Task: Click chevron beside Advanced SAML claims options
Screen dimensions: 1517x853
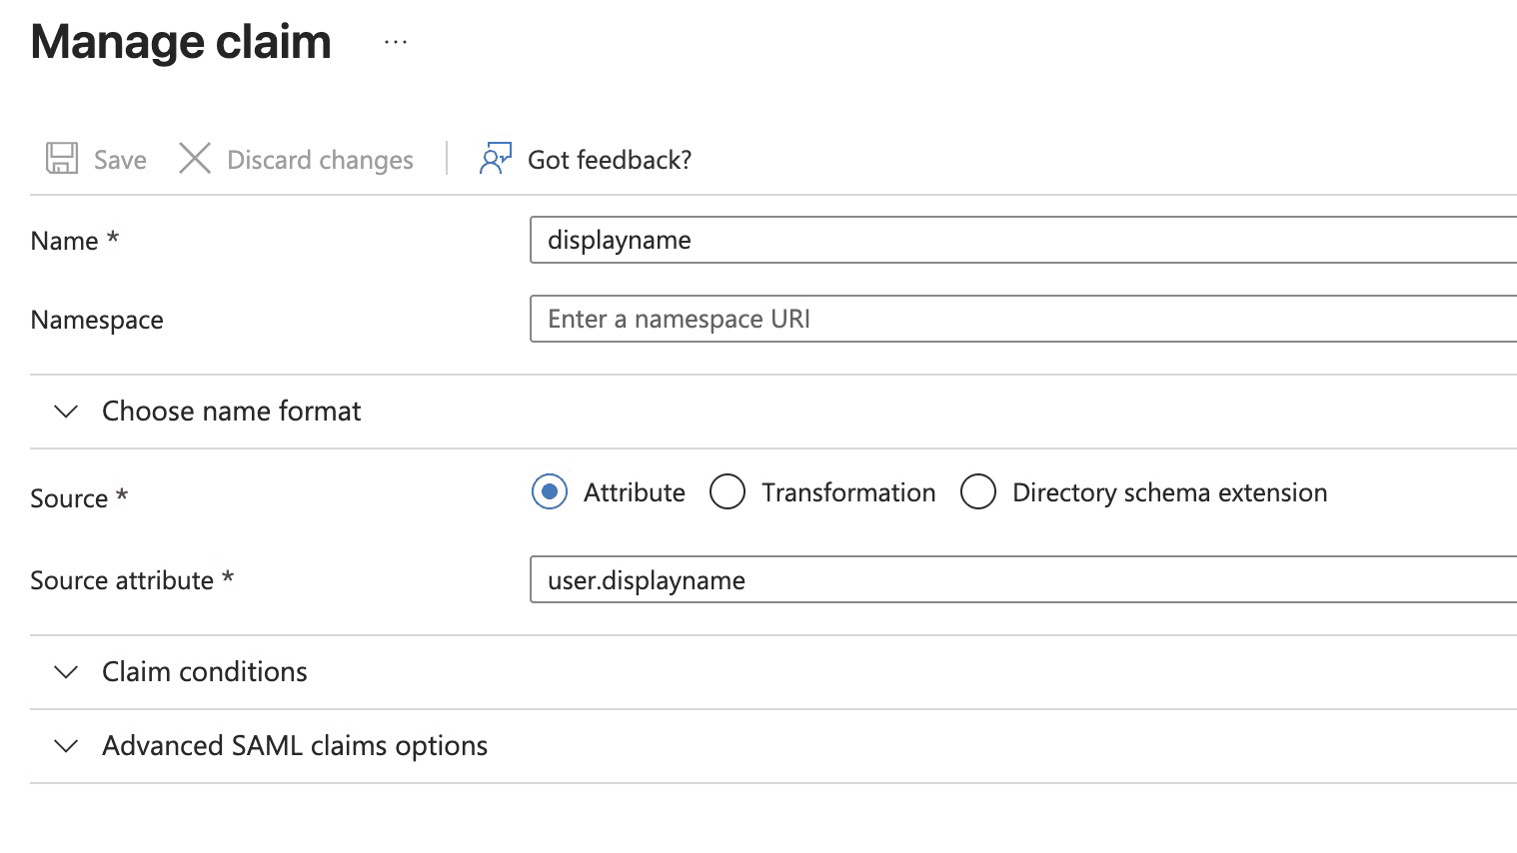Action: 66,746
